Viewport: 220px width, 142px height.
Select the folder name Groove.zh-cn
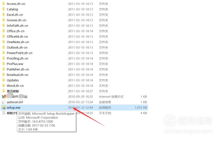tap(17, 20)
